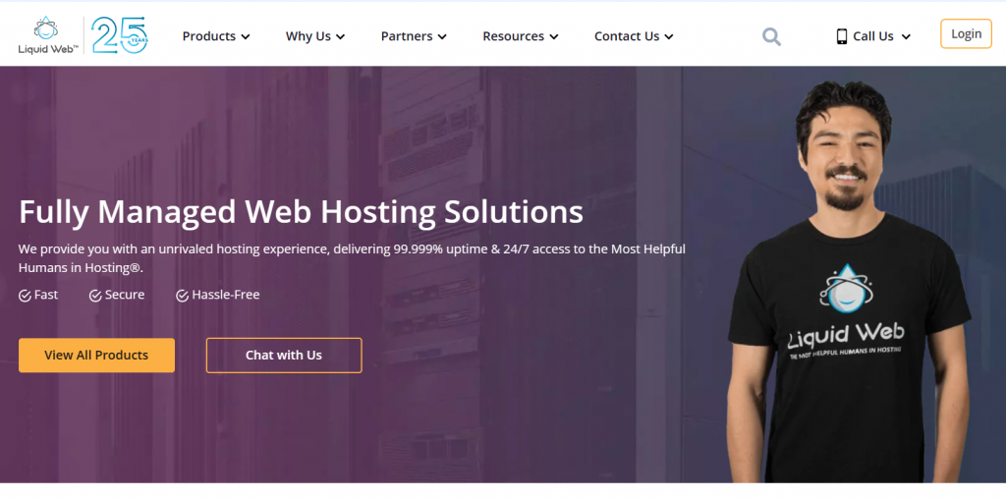Click the 25 Years anniversary badge
This screenshot has width=1006, height=498.
(120, 35)
